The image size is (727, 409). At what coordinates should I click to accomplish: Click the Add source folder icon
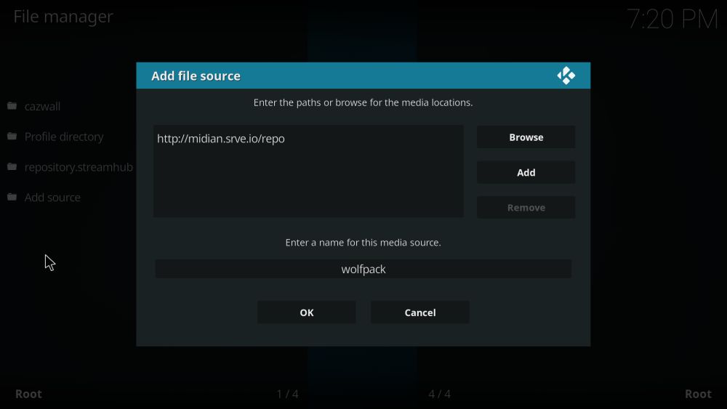(x=12, y=197)
